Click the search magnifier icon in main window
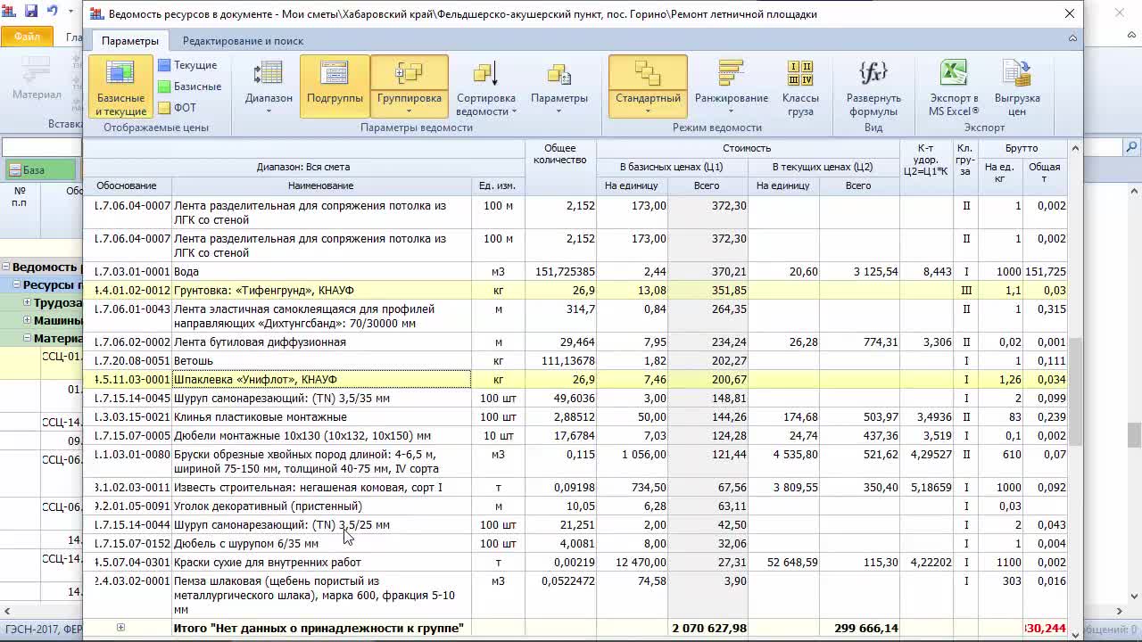The height and width of the screenshot is (642, 1142). coord(1132,147)
